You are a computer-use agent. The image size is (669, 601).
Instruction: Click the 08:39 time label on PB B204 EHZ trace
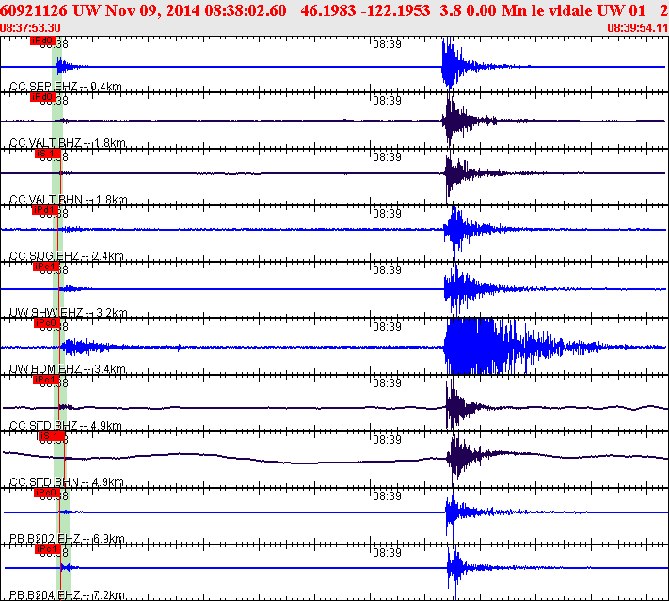tap(387, 553)
